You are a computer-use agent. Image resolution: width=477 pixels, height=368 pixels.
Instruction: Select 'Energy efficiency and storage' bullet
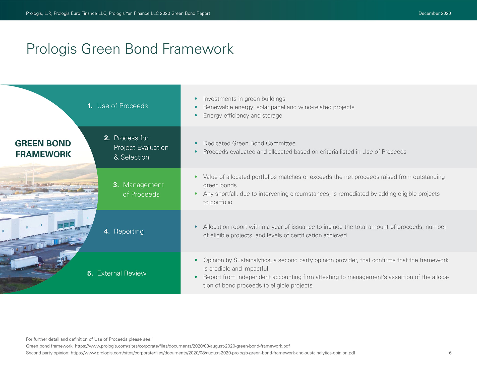coord(243,116)
